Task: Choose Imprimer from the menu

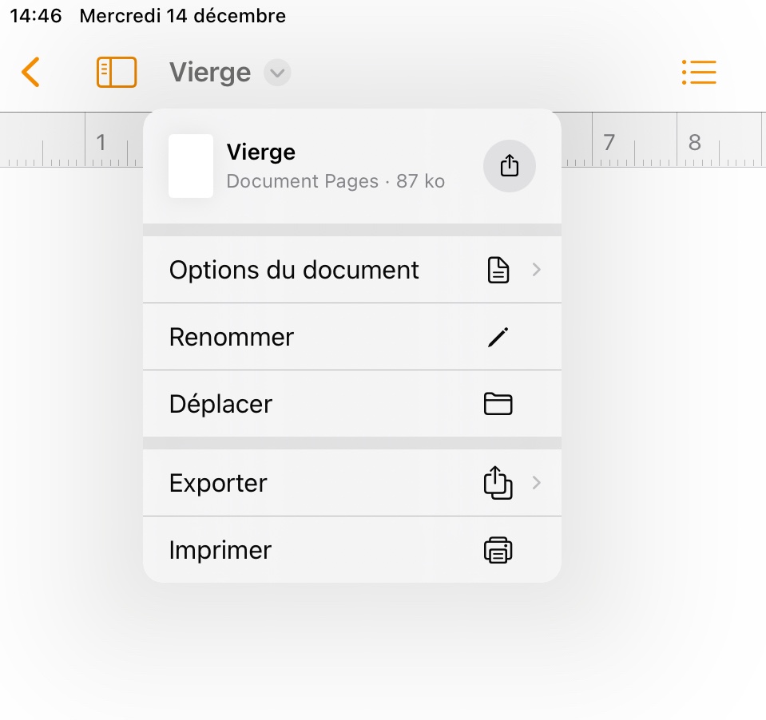Action: pos(220,550)
